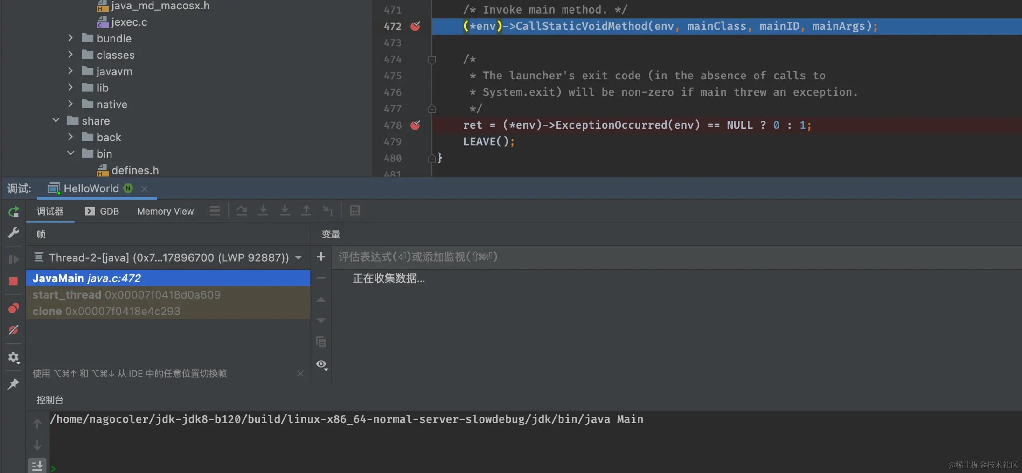Click the Pin Tab icon

(x=14, y=384)
